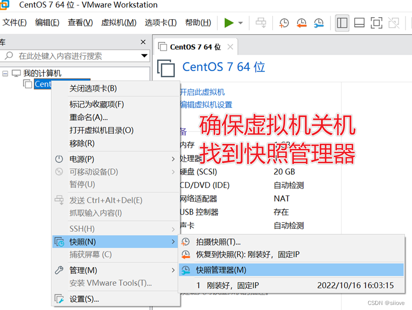412x310 pixels.
Task: Enter full screen mode icon
Action: (376, 23)
